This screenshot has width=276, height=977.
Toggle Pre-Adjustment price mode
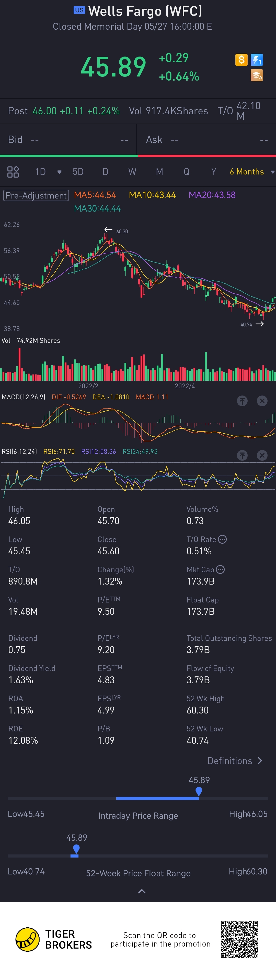click(36, 195)
